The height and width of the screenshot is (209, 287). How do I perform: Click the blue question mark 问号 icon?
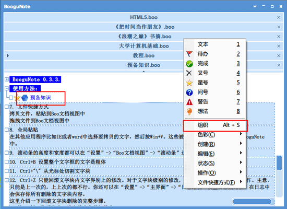[x=189, y=92]
